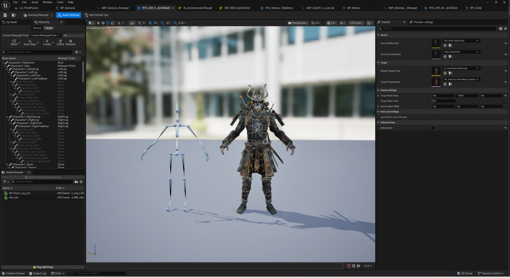The height and width of the screenshot is (278, 510).
Task: Open the Tools menu
Action: [60, 2]
